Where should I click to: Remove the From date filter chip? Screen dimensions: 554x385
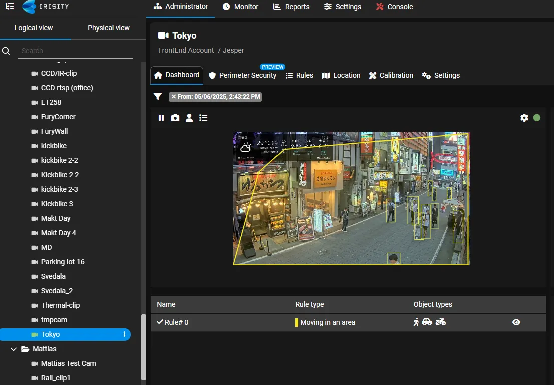pyautogui.click(x=174, y=97)
